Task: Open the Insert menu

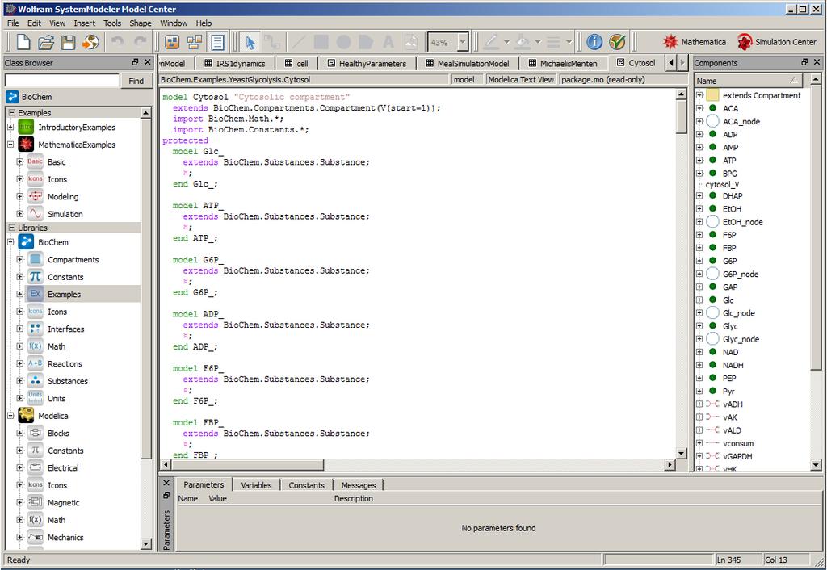Action: (x=84, y=23)
